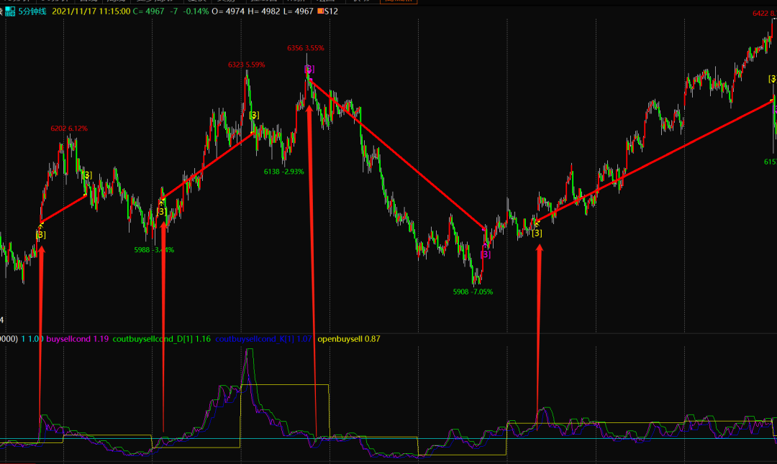
Task: Click the magenta [3] marker near 5908 low
Action: click(486, 254)
